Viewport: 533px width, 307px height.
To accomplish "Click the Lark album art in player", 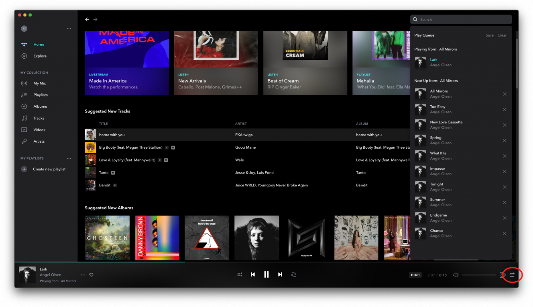I will click(27, 275).
